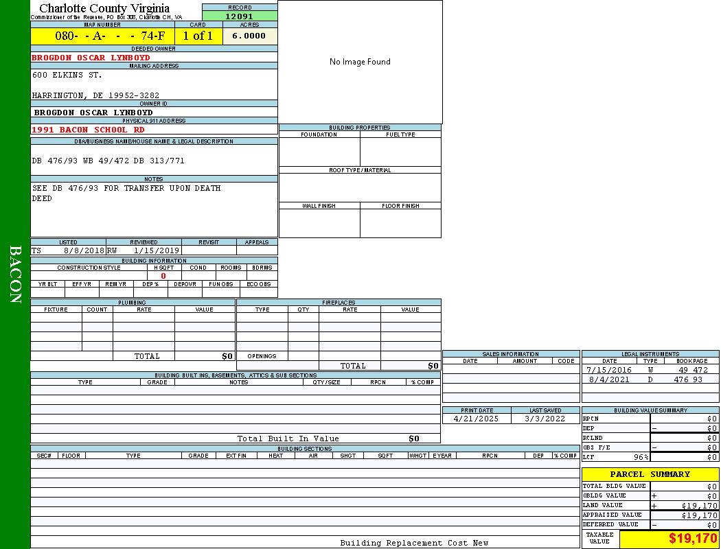Click the 8/4/2021 deed instrument row

[650, 379]
